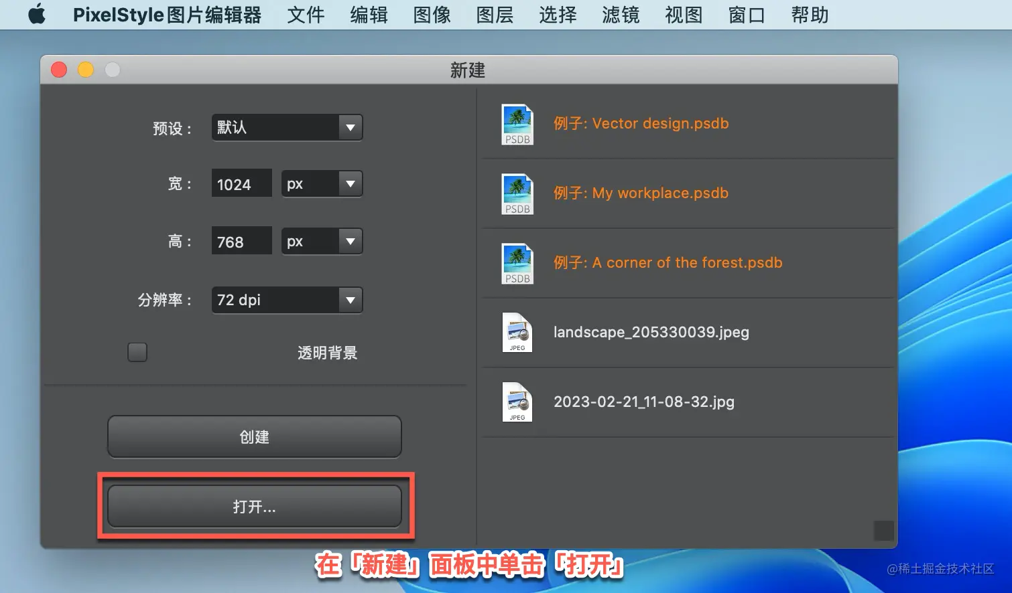The height and width of the screenshot is (593, 1012).
Task: Click the JPEG icon for 2023-02-21_11-08-32
Action: click(x=517, y=402)
